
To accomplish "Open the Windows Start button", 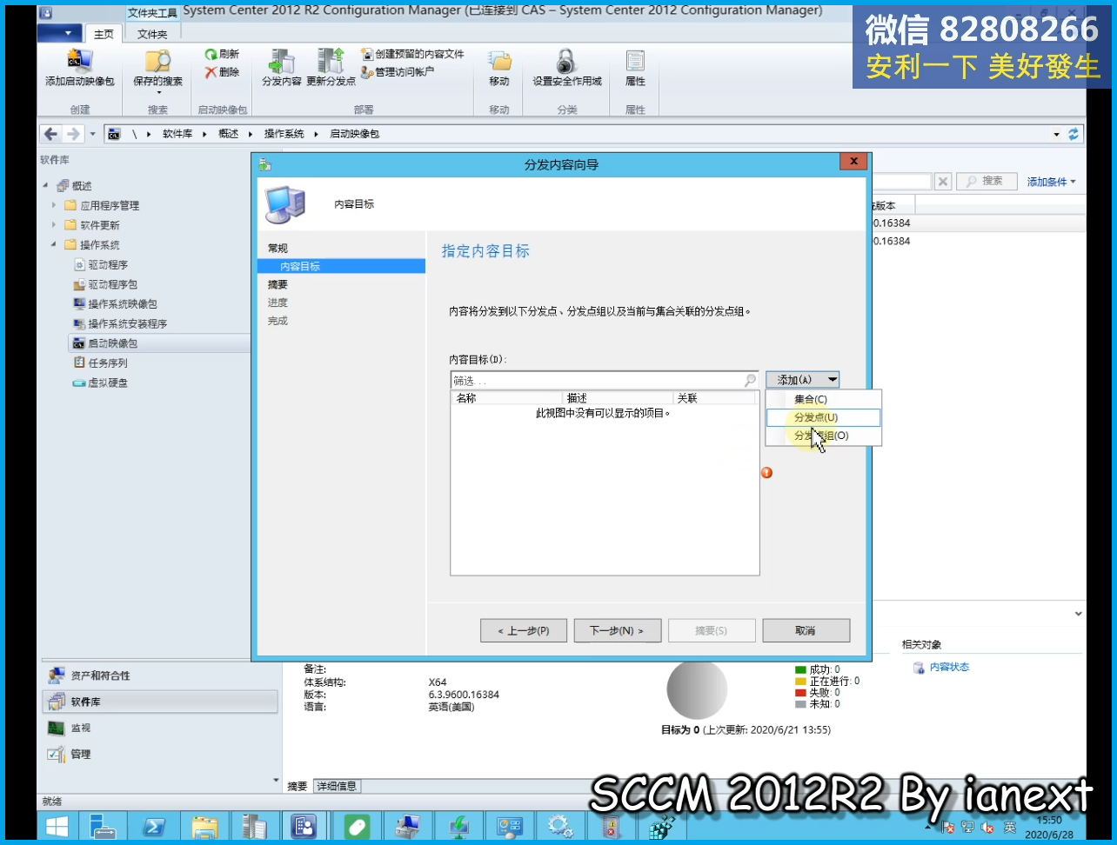I will 57,826.
